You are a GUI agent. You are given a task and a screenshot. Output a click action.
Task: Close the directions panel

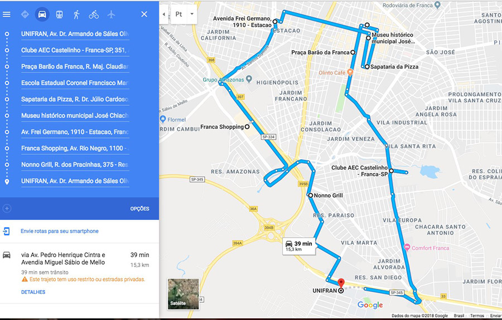[x=144, y=14]
